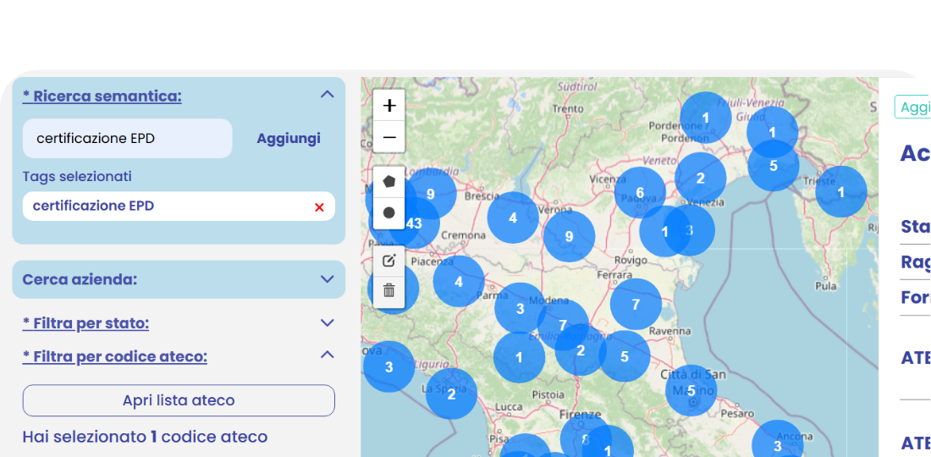Viewport: 931px width, 457px height.
Task: Open cluster marker 9 near Brescia
Action: coord(431,194)
